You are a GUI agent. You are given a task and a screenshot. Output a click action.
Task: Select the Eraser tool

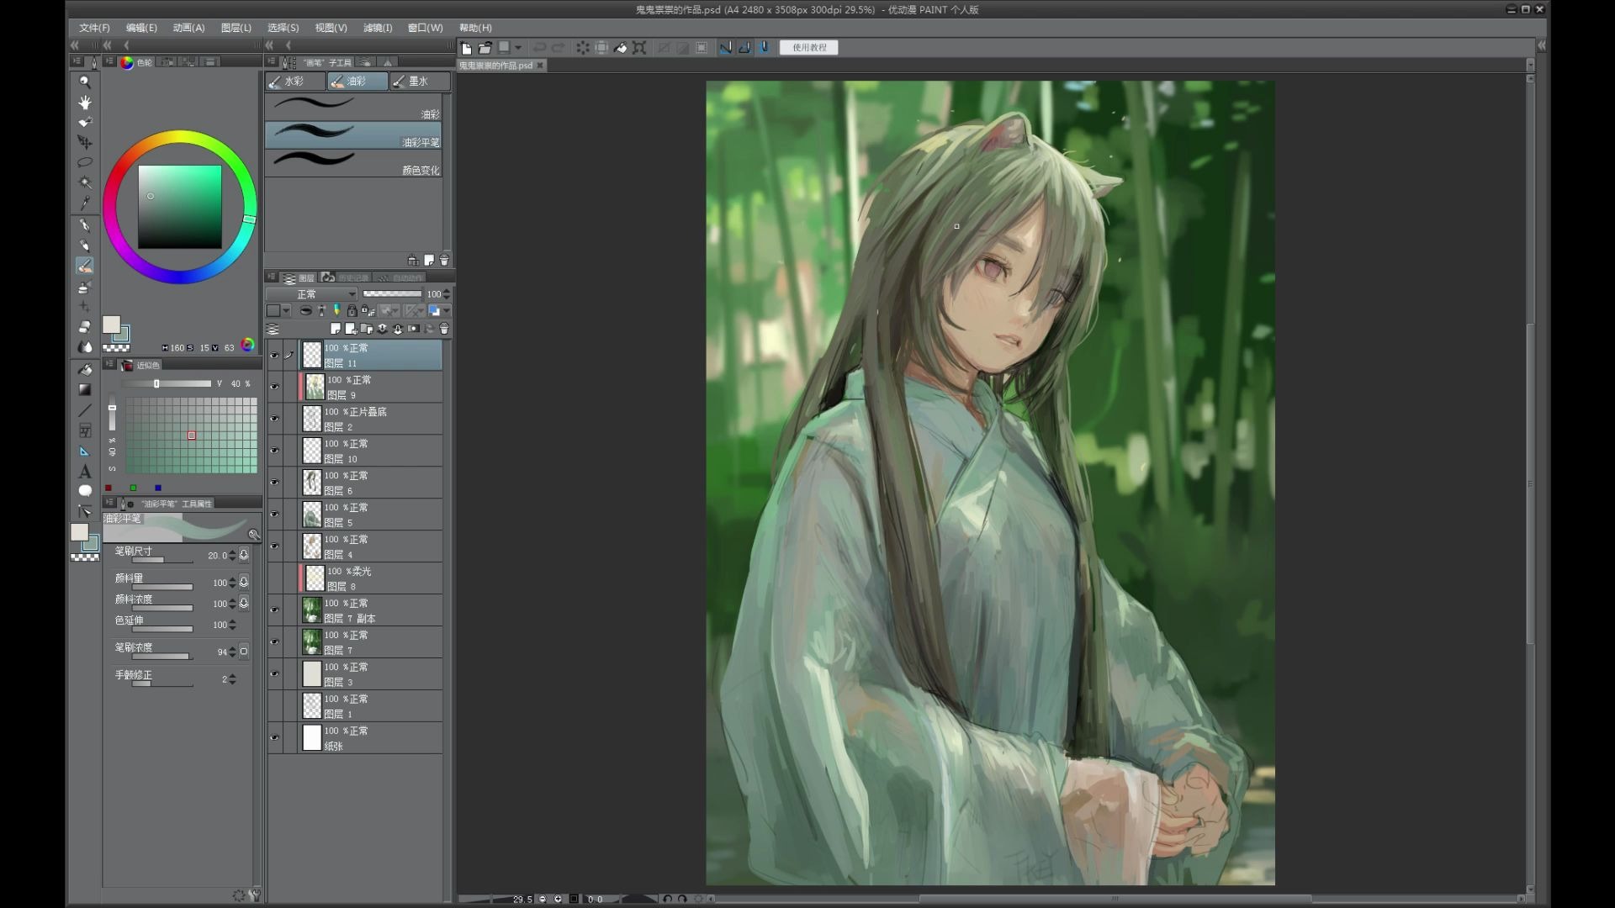(x=85, y=326)
